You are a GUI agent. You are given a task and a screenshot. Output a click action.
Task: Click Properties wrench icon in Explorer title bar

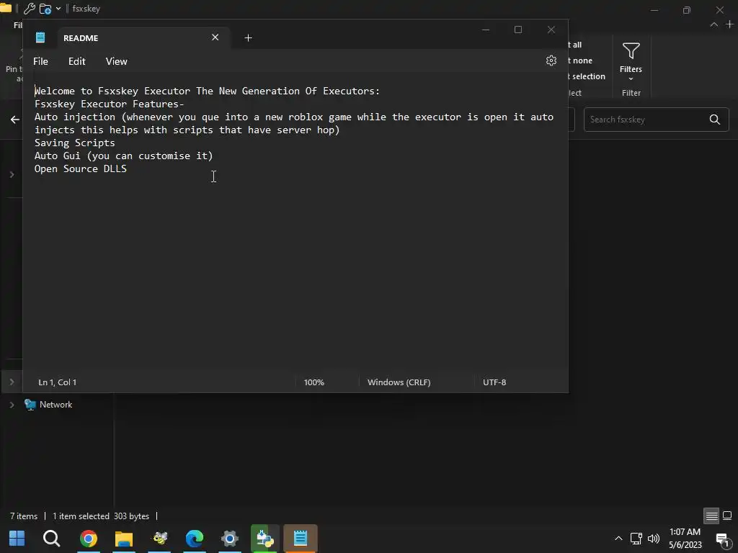[29, 9]
